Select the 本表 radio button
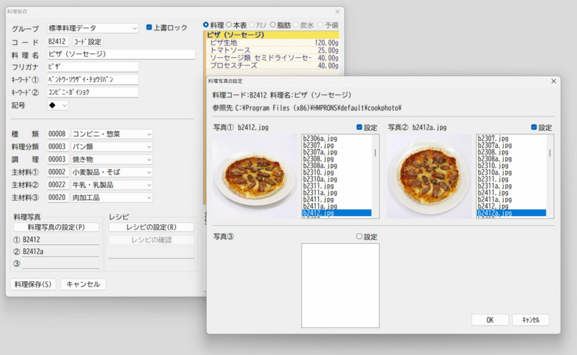Viewport: 577px width, 355px height. 228,25
